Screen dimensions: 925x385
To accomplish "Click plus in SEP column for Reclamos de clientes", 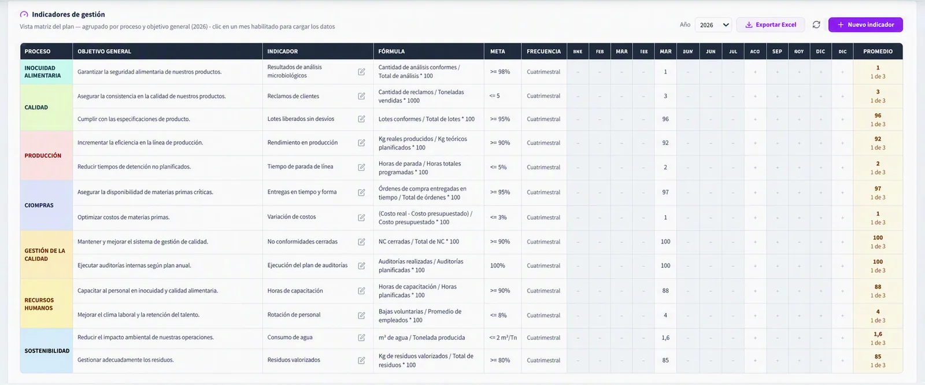I will [x=777, y=96].
